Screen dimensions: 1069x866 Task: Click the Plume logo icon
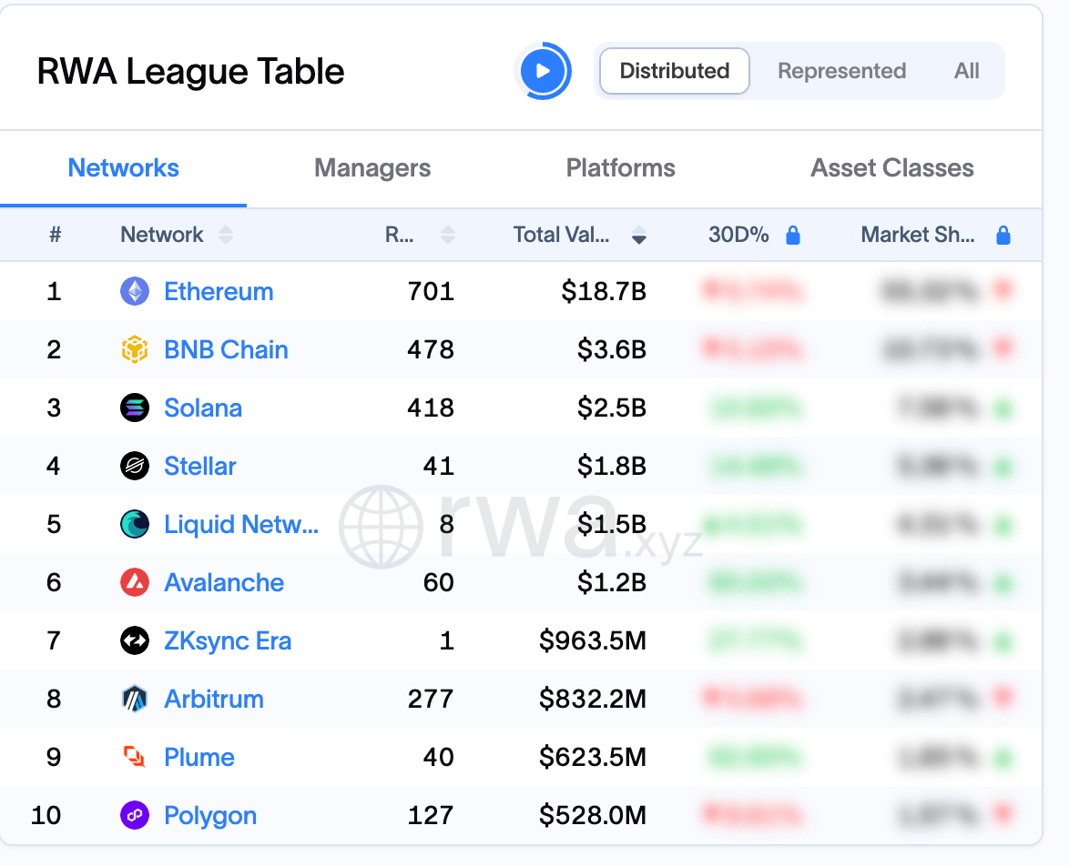pyautogui.click(x=135, y=757)
